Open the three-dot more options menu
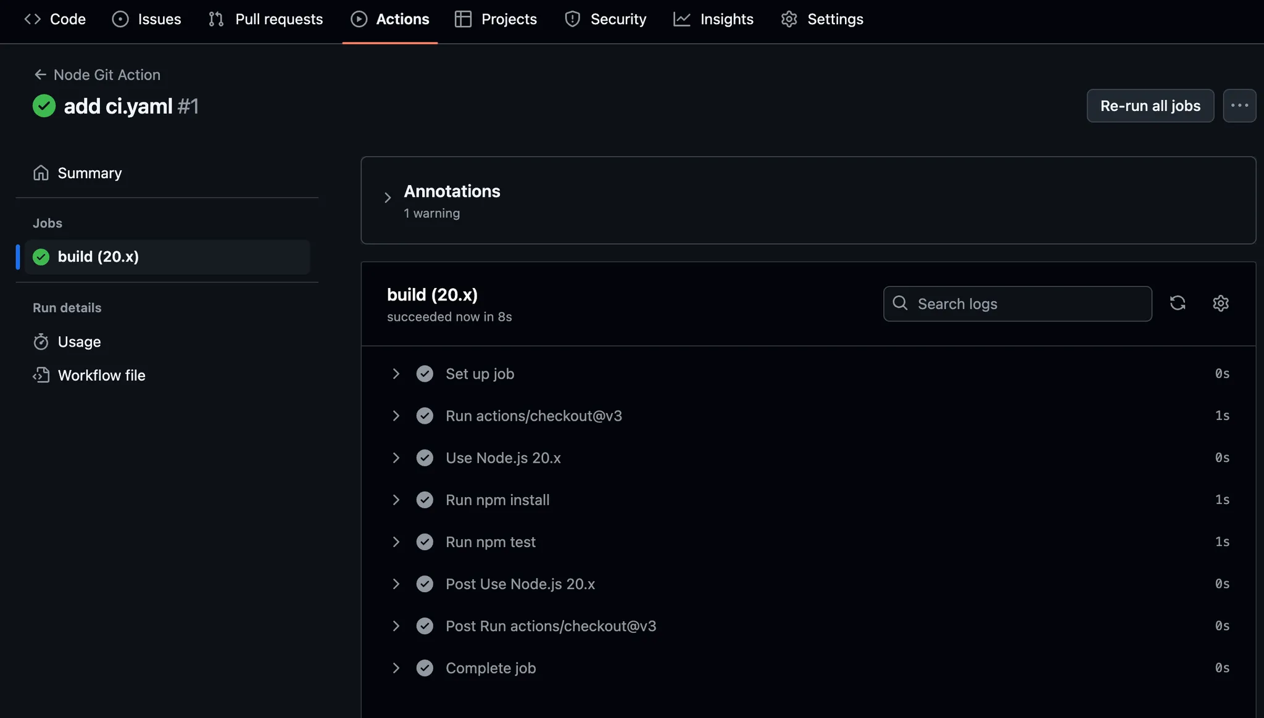This screenshot has height=718, width=1264. click(x=1239, y=105)
